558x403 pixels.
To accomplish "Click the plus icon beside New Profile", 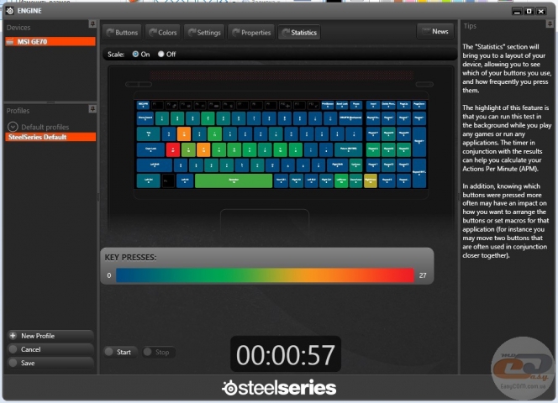I will 13,336.
